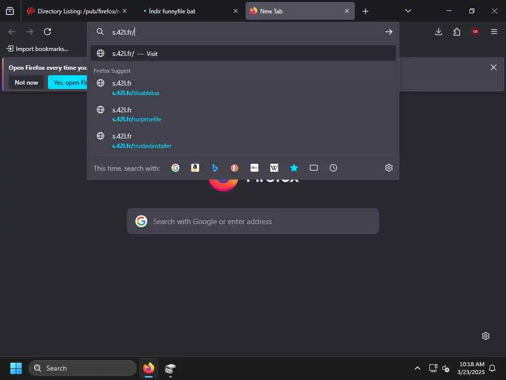The width and height of the screenshot is (506, 380).
Task: Open a new tab with plus button
Action: [365, 11]
